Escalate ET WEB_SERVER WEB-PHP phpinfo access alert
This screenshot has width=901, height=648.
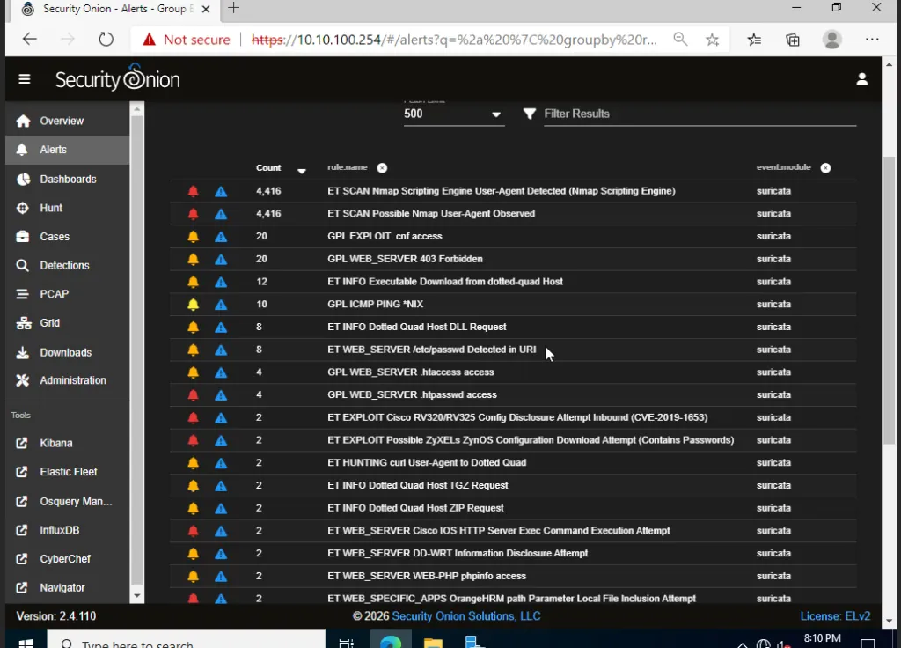[x=221, y=577]
